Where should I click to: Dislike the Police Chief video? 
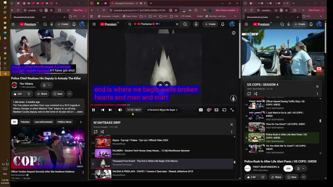(x=29, y=94)
